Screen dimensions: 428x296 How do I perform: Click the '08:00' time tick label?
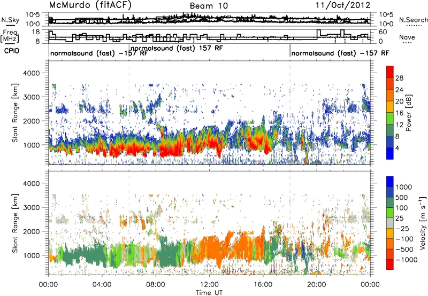pos(156,285)
